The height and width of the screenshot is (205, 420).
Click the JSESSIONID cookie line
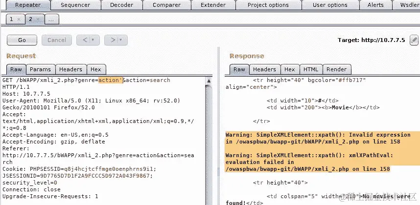tap(77, 176)
